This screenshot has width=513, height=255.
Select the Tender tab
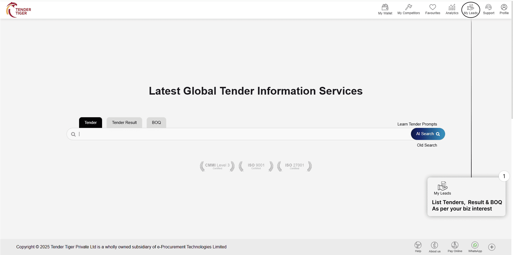click(x=91, y=123)
